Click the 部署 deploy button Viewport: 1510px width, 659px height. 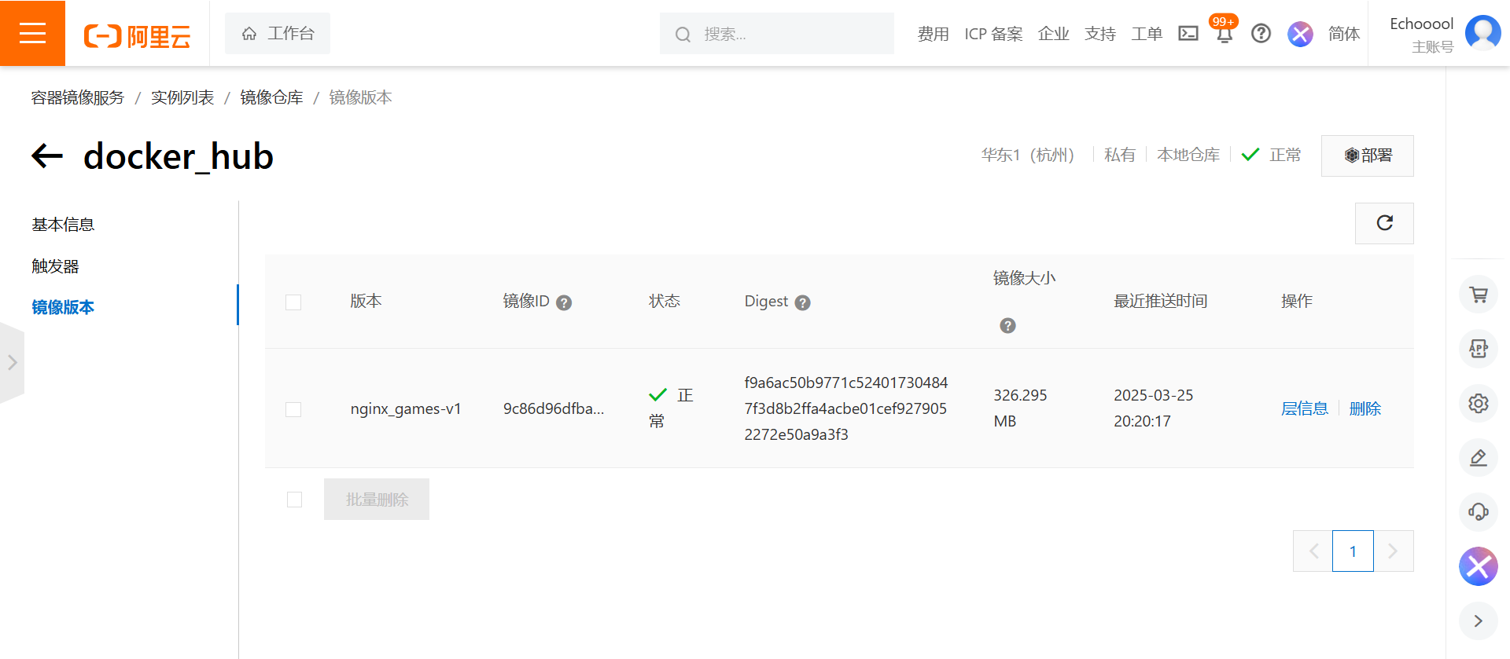tap(1367, 156)
